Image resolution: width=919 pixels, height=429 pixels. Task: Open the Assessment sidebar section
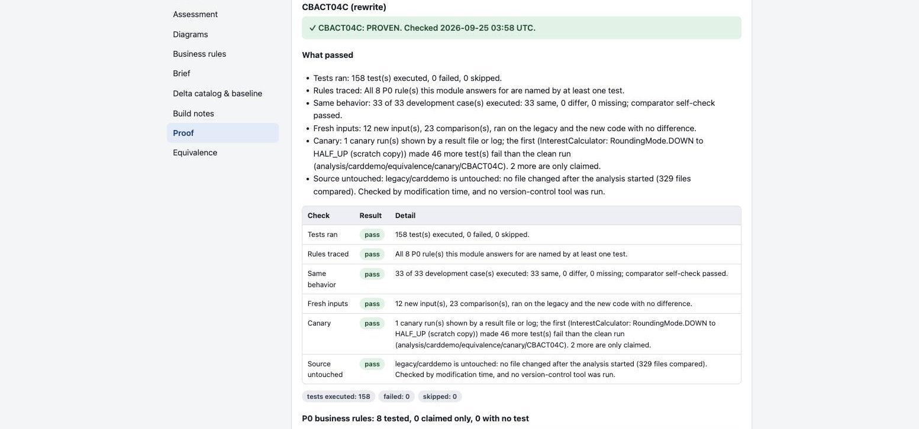point(223,14)
